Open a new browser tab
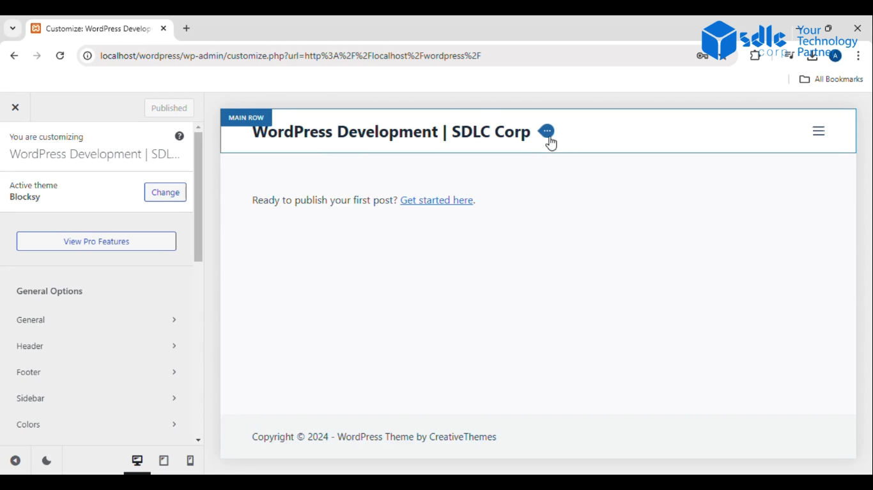This screenshot has height=490, width=873. [x=187, y=29]
